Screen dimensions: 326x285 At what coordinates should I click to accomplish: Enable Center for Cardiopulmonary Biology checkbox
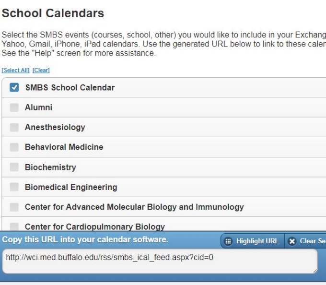14,226
